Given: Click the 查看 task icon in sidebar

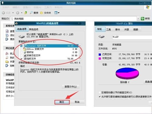Looking at the screenshot, I should click(7, 31).
